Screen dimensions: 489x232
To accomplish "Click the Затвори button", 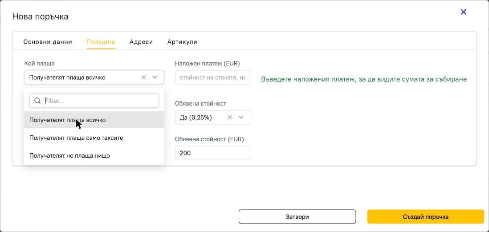I will click(x=297, y=217).
